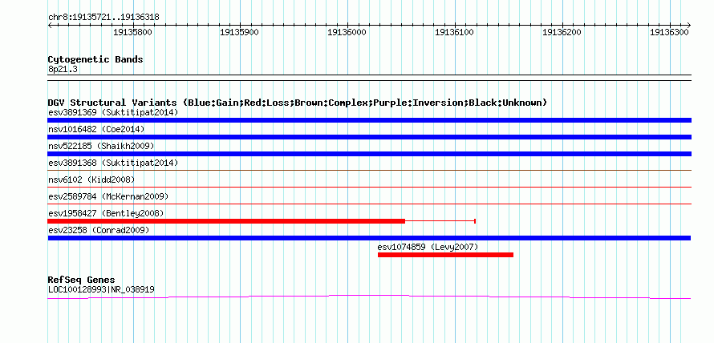Click the blue gain bar under esv23258
The height and width of the screenshot is (343, 714).
369,238
